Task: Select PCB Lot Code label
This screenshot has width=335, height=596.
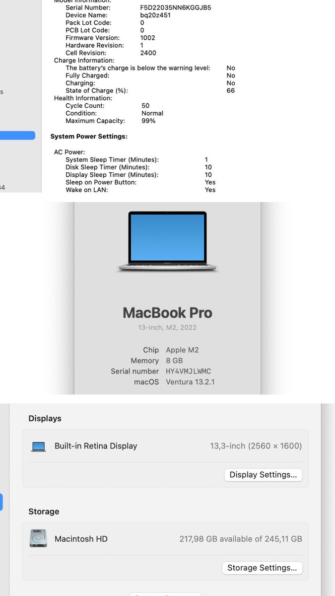Action: click(x=87, y=30)
